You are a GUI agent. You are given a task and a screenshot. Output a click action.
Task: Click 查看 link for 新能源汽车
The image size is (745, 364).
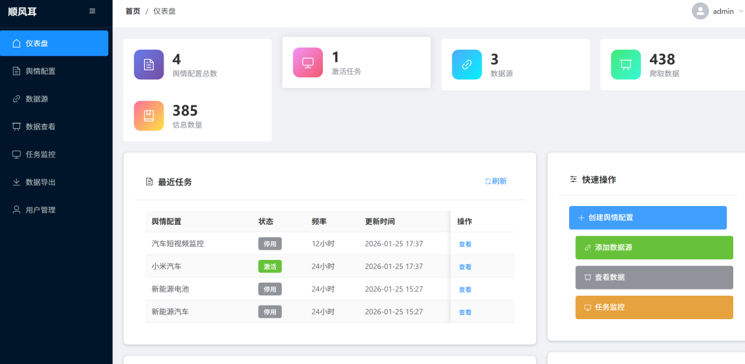(x=465, y=312)
